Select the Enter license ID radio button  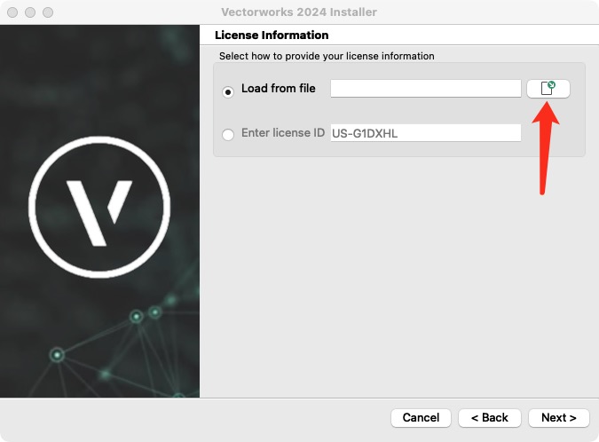(x=228, y=135)
